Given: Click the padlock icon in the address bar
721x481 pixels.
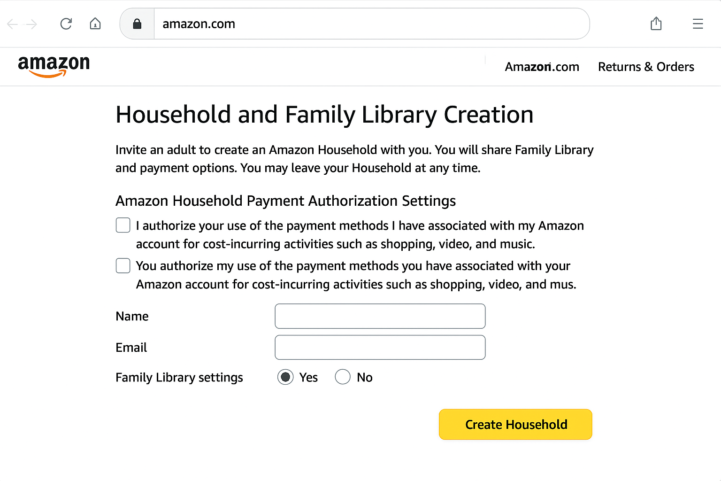Looking at the screenshot, I should 137,23.
